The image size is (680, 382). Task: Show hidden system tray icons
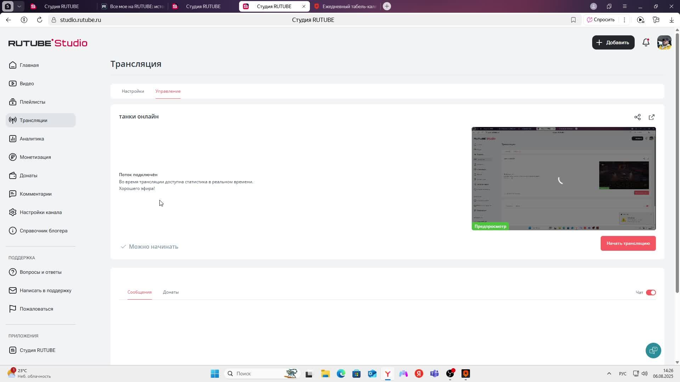tap(609, 374)
